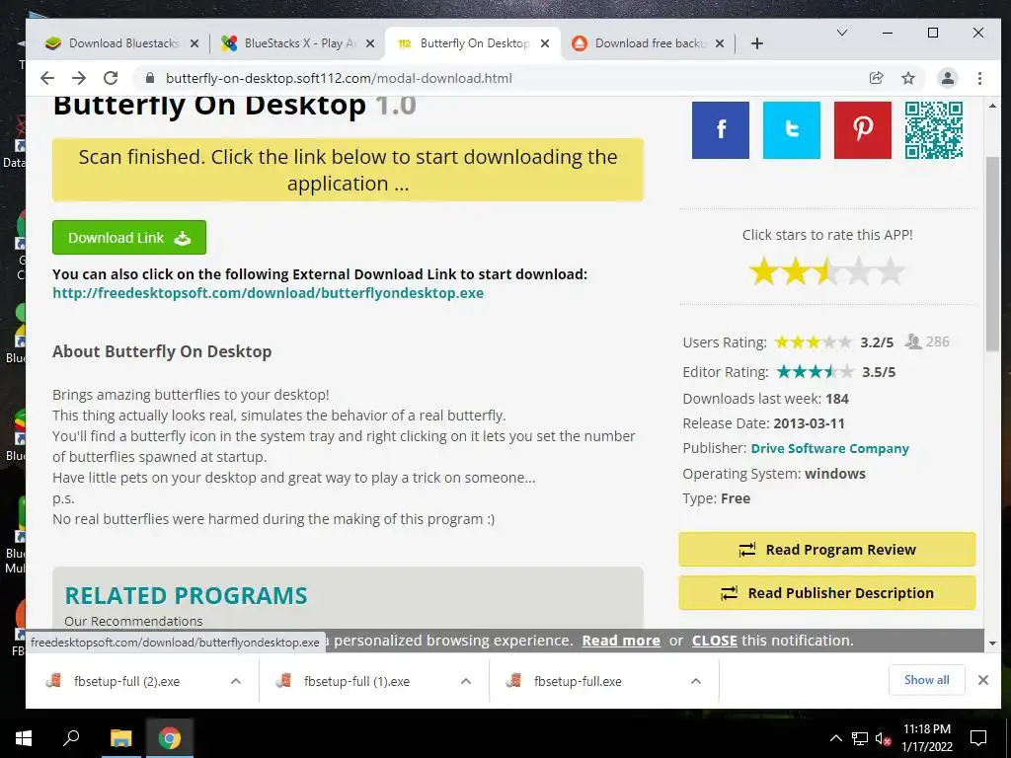Click the muted volume tray icon

tap(883, 738)
